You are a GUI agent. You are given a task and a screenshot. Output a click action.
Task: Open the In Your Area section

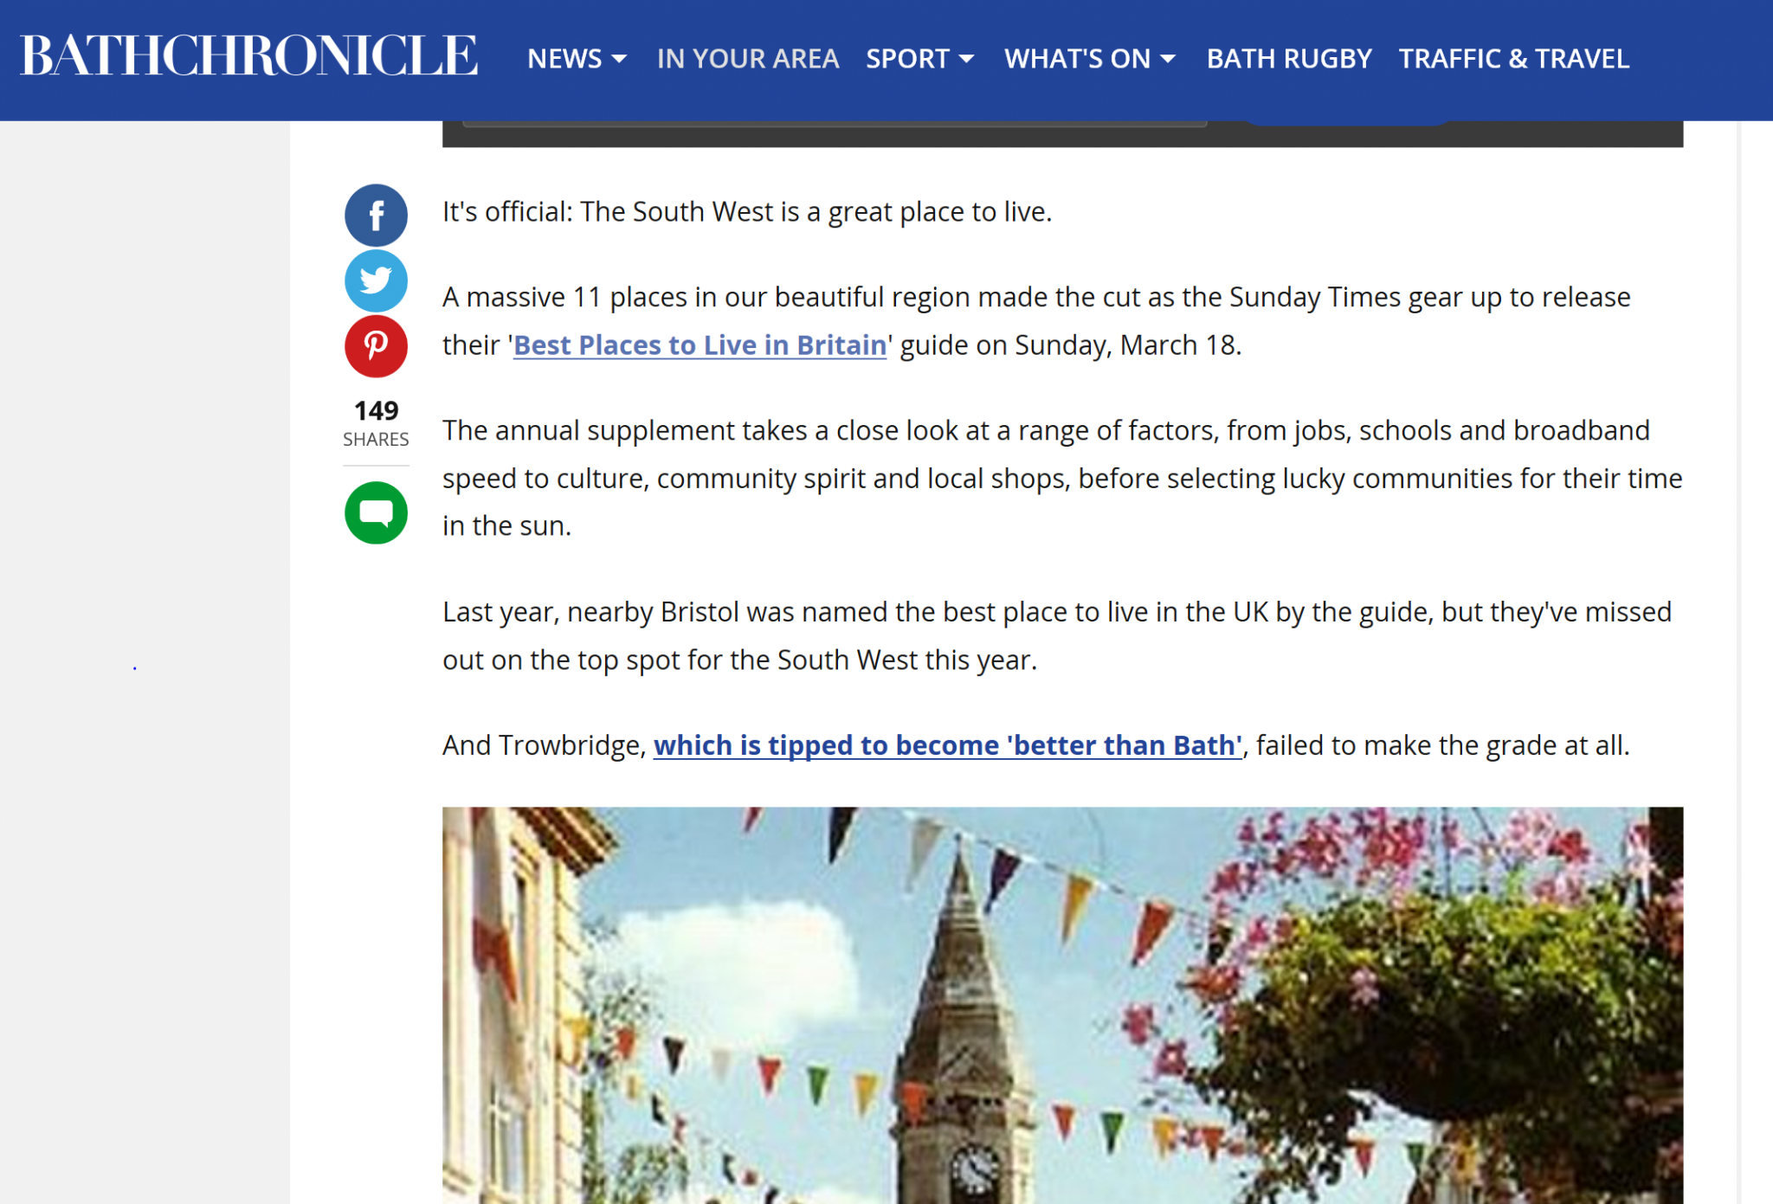(748, 59)
